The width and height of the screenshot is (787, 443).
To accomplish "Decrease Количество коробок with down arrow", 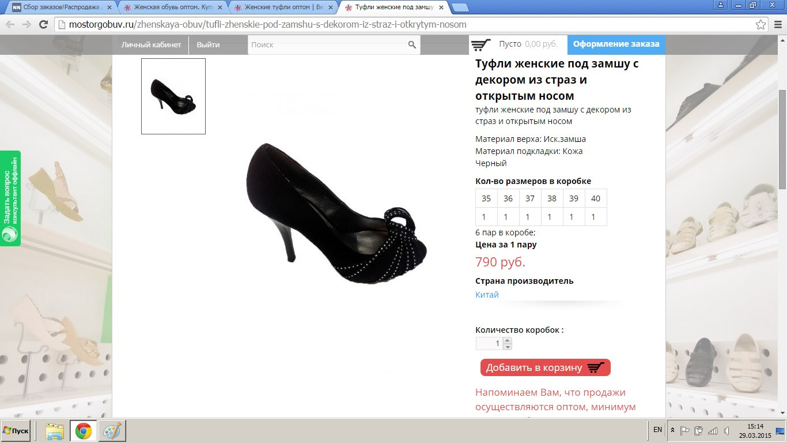I will point(508,347).
